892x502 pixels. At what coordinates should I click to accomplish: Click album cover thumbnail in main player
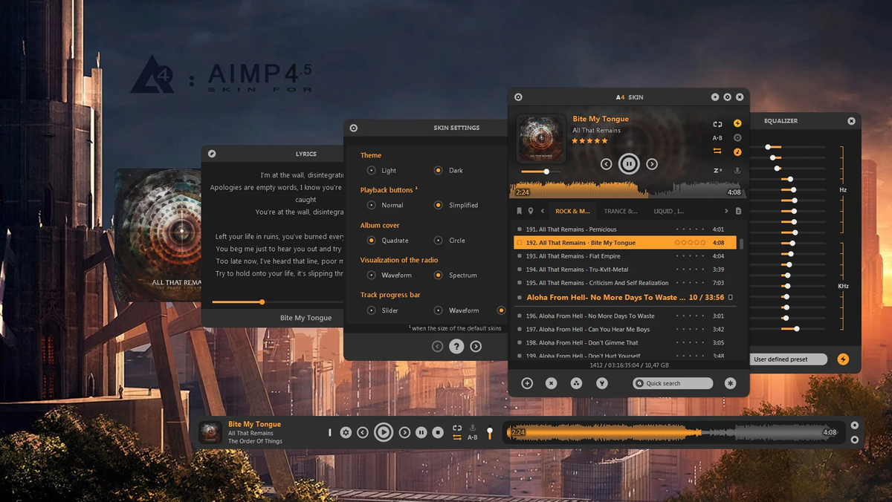(x=540, y=138)
